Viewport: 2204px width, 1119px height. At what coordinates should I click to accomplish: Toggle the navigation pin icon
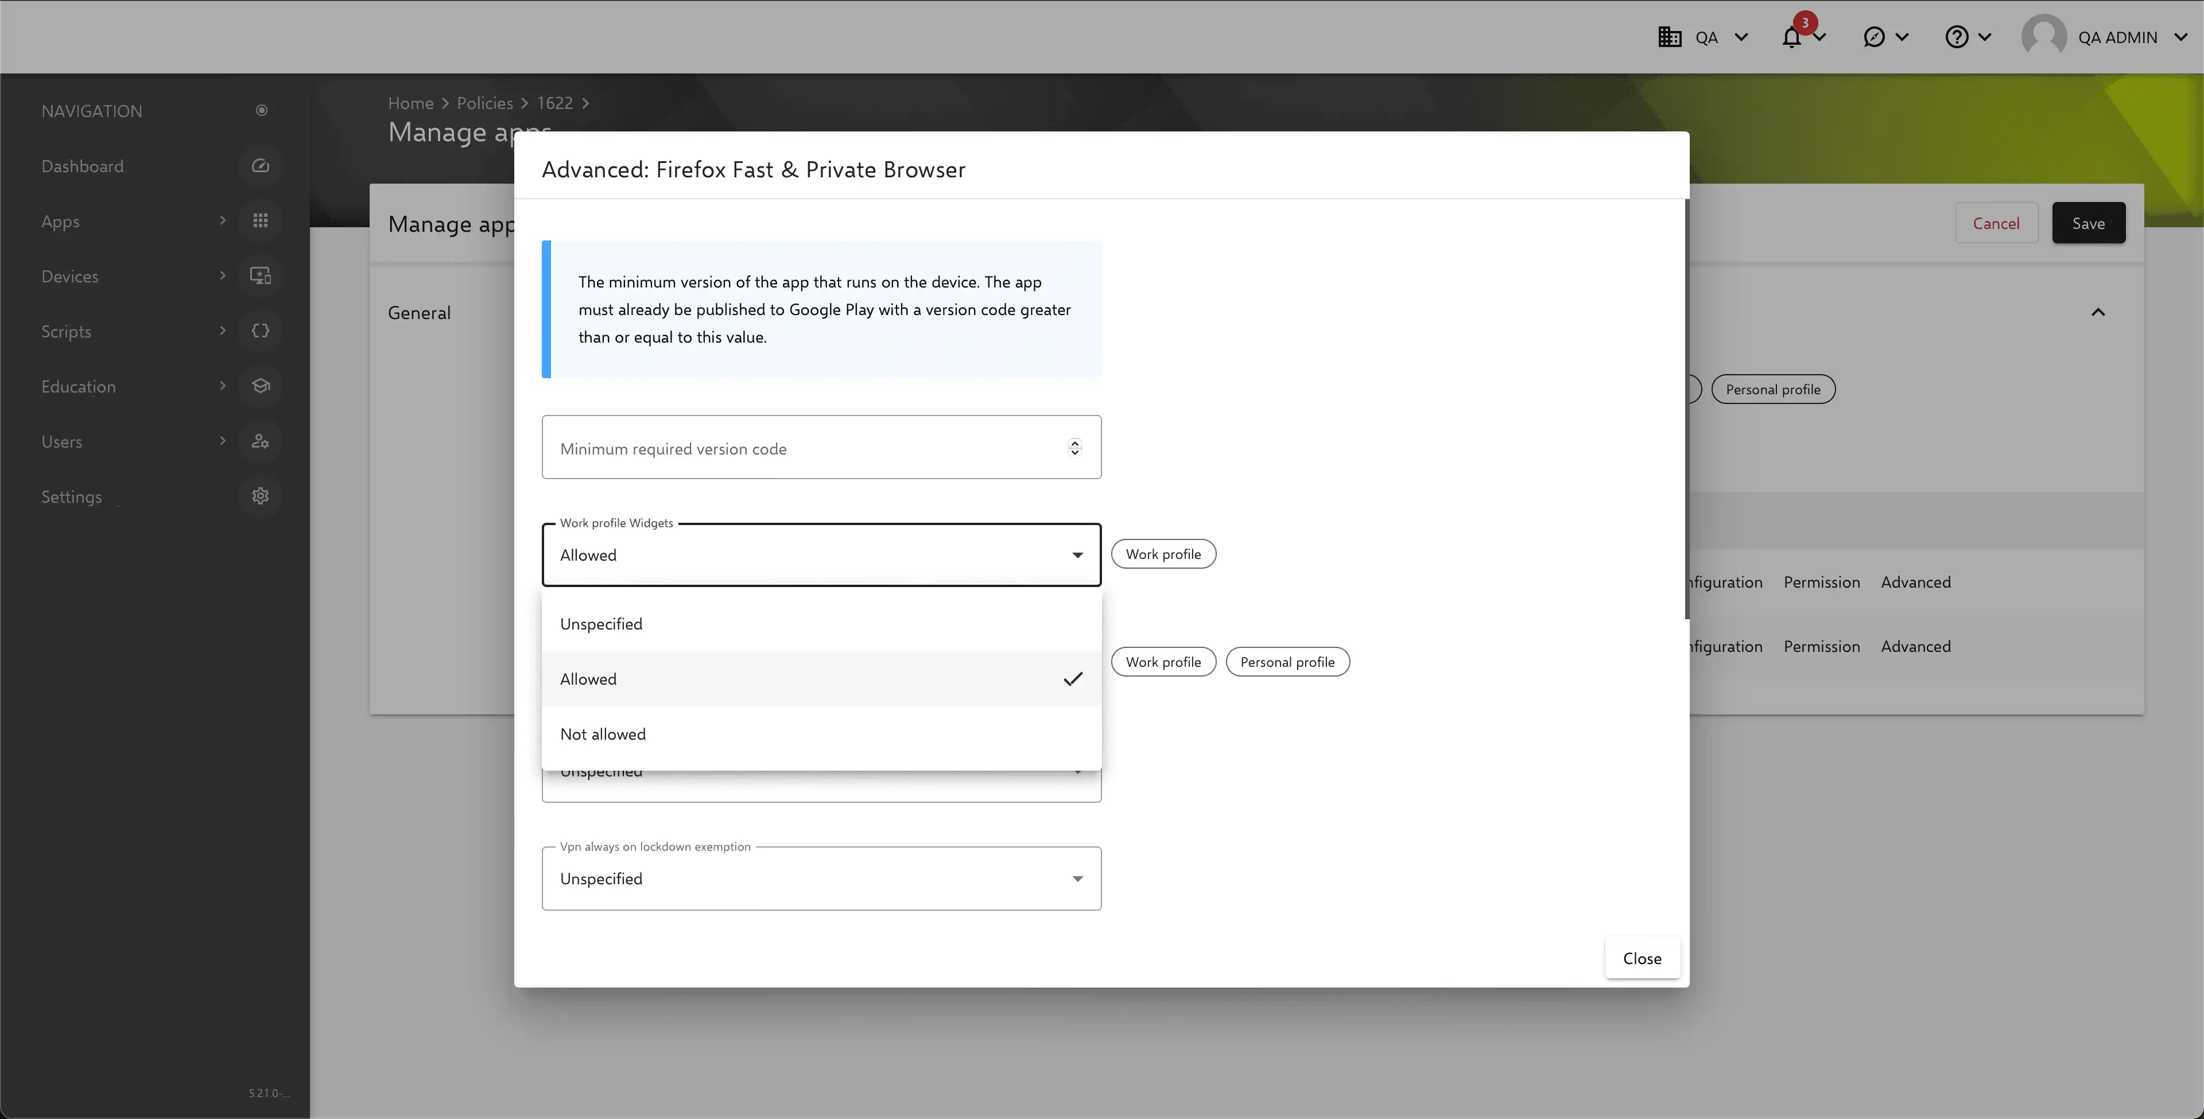262,110
